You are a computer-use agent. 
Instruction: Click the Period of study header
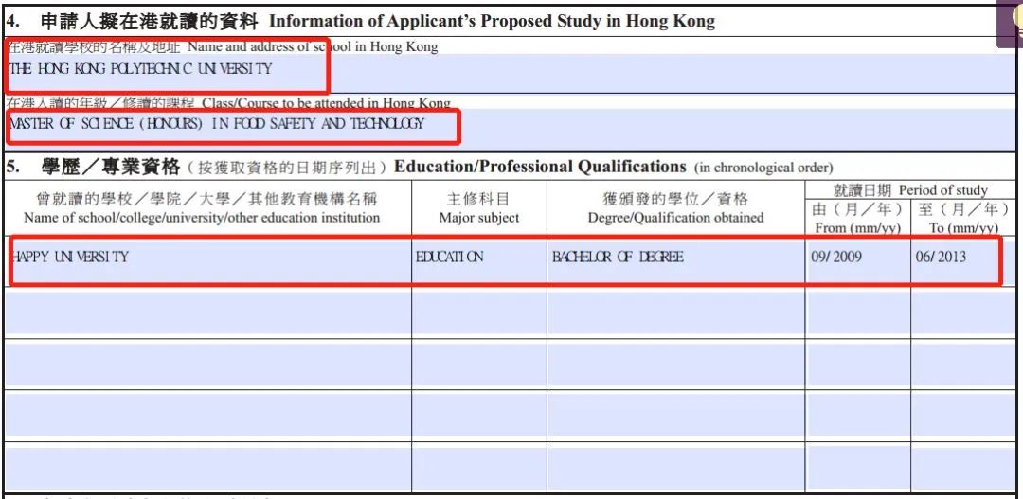(942, 190)
